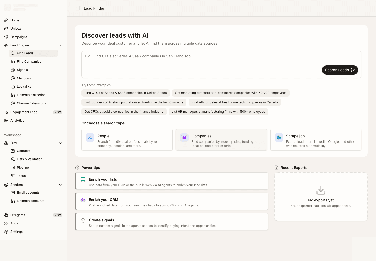Click the Engagement Feed NEW badge
Image resolution: width=376 pixels, height=261 pixels.
[x=58, y=112]
